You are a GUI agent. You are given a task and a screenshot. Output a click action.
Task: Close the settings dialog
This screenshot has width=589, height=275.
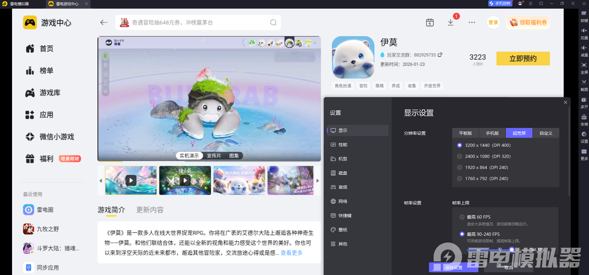tap(565, 102)
